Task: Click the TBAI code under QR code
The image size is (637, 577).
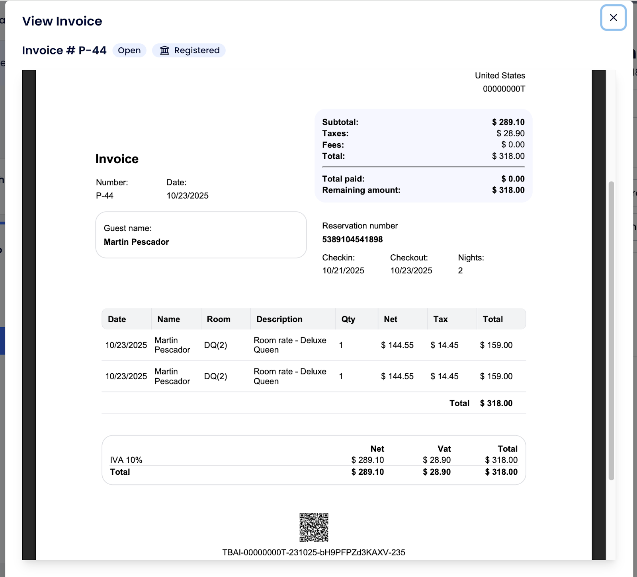Action: click(x=314, y=552)
